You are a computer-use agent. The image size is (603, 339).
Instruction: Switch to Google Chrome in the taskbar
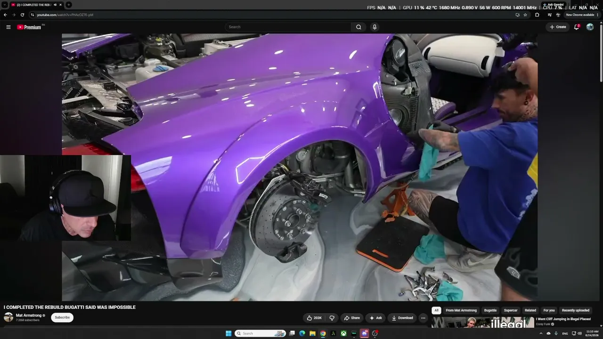point(323,333)
